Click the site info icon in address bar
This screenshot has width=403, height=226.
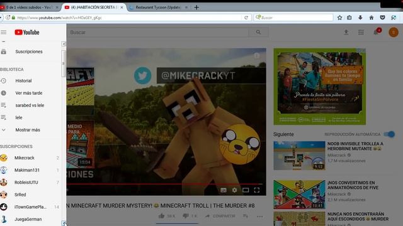pyautogui.click(x=8, y=18)
